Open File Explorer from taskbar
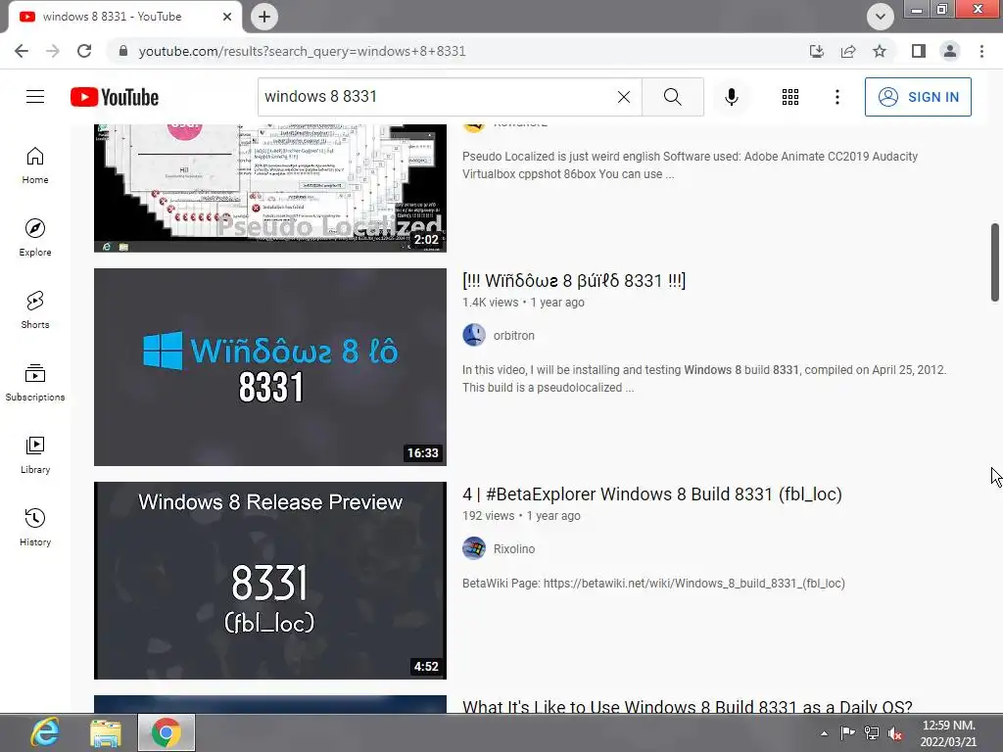The width and height of the screenshot is (1003, 752). click(106, 732)
